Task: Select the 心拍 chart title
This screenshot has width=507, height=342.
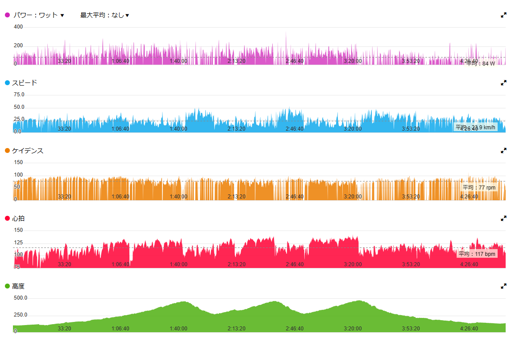Action: (18, 218)
